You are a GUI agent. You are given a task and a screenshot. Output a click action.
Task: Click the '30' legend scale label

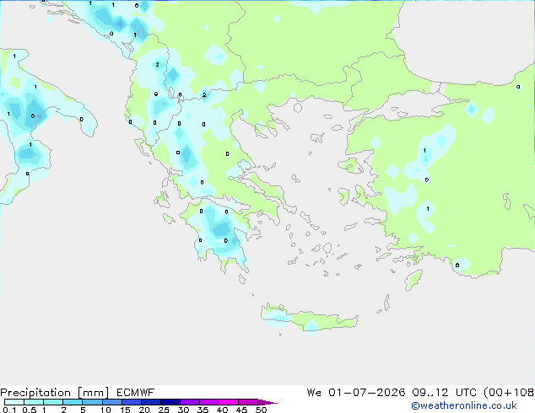pyautogui.click(x=183, y=410)
